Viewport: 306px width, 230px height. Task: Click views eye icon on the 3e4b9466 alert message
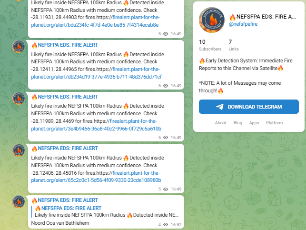(166, 138)
